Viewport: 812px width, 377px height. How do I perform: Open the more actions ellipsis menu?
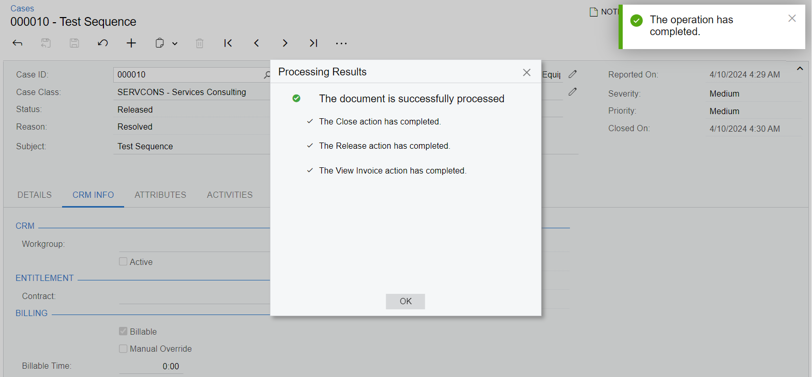click(x=341, y=43)
